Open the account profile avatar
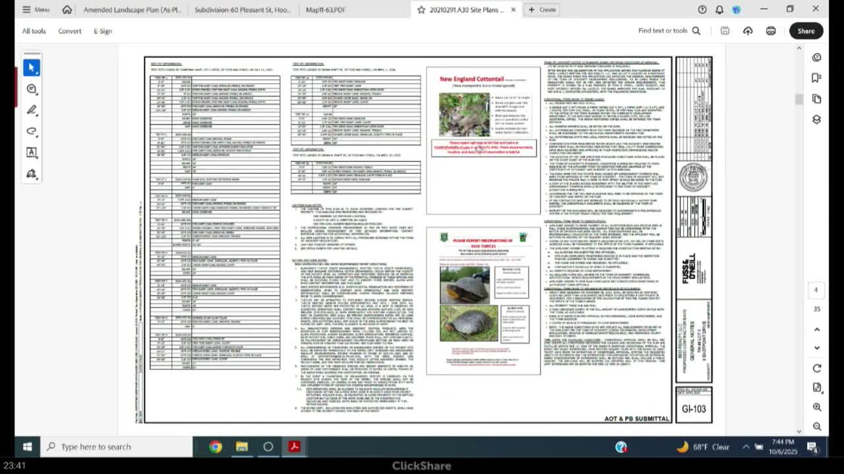844x474 pixels. [x=737, y=10]
